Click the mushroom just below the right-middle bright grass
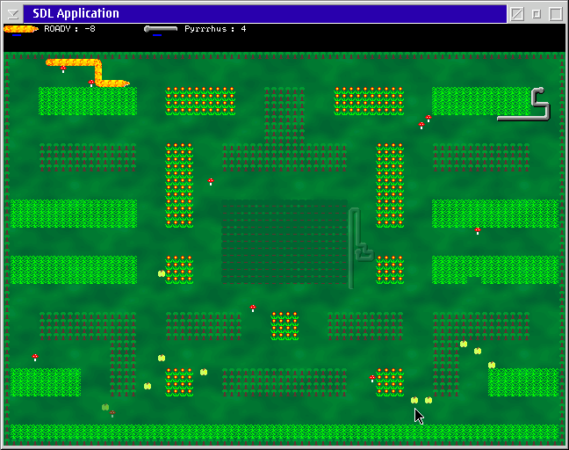Image resolution: width=569 pixels, height=450 pixels. (478, 230)
